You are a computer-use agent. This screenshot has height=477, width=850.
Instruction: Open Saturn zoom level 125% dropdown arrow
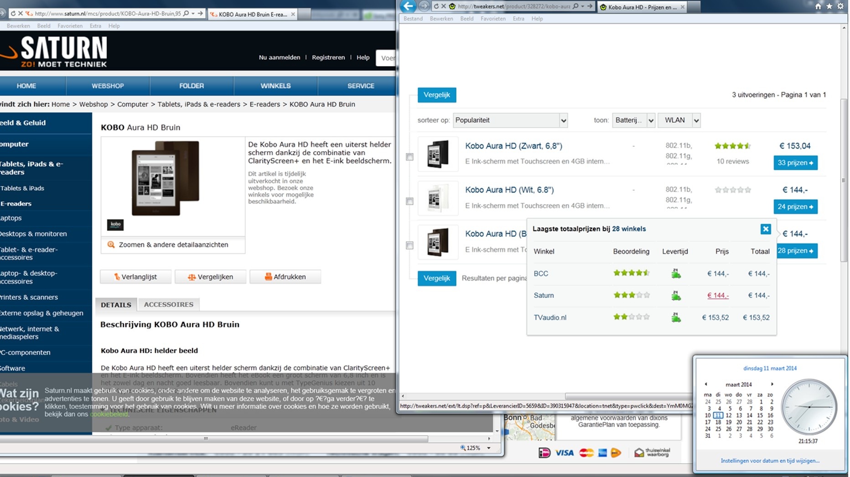pyautogui.click(x=488, y=448)
